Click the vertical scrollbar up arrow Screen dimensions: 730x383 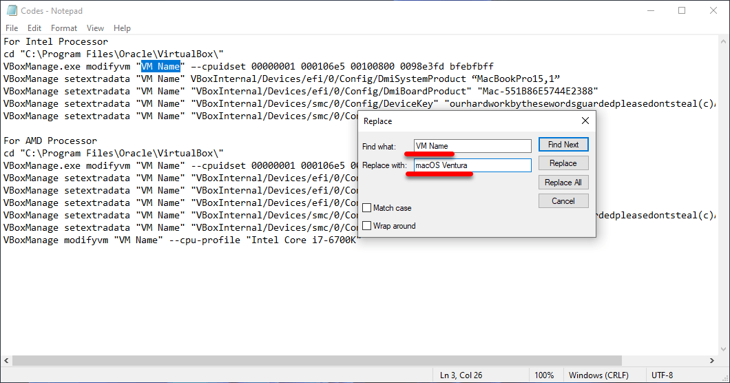coord(723,41)
